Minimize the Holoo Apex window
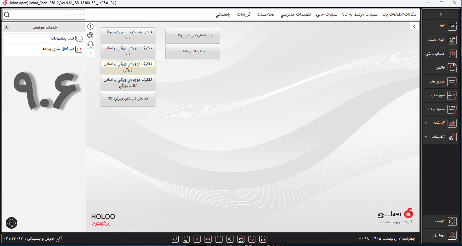This screenshot has height=246, width=462. (428, 3)
